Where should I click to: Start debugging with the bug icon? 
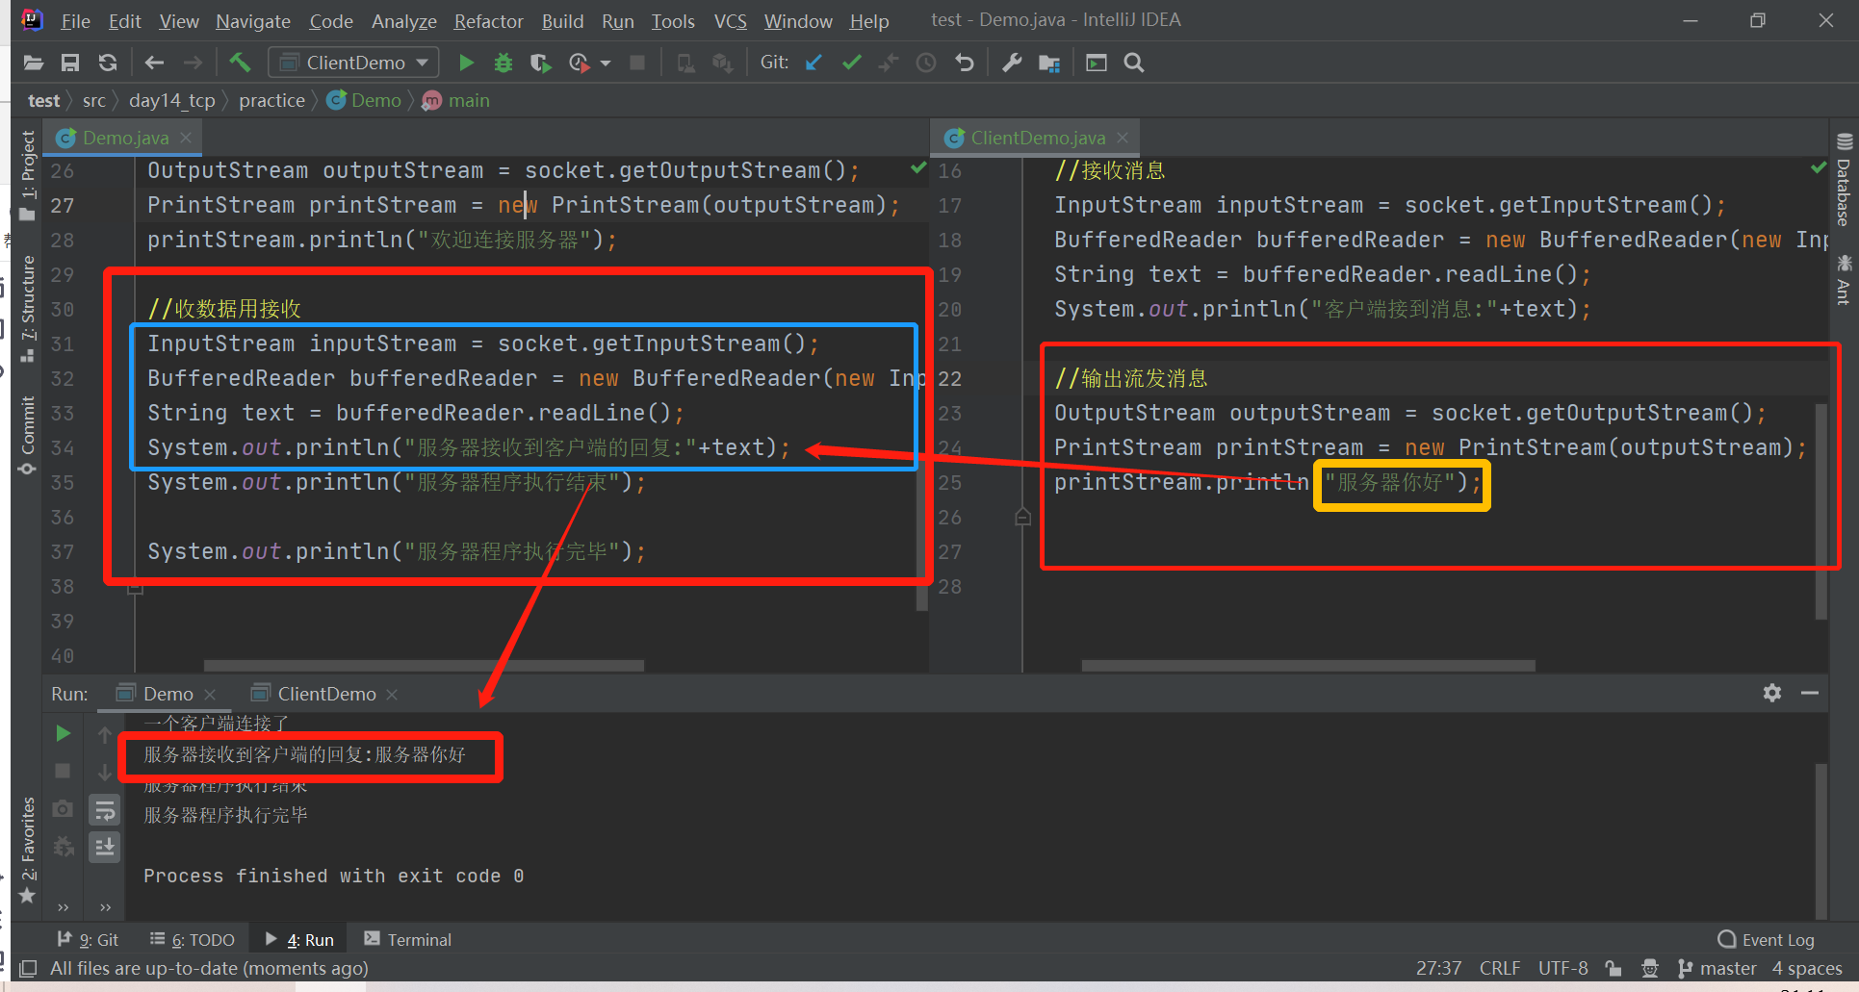tap(503, 63)
